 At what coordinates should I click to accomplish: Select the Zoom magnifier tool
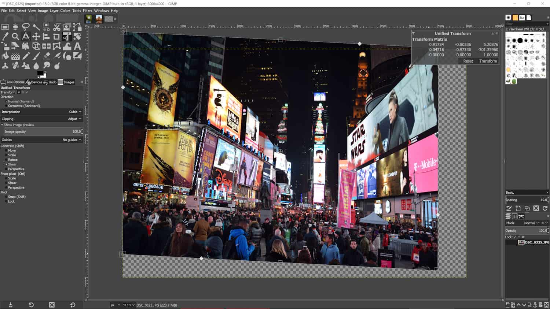click(x=15, y=36)
